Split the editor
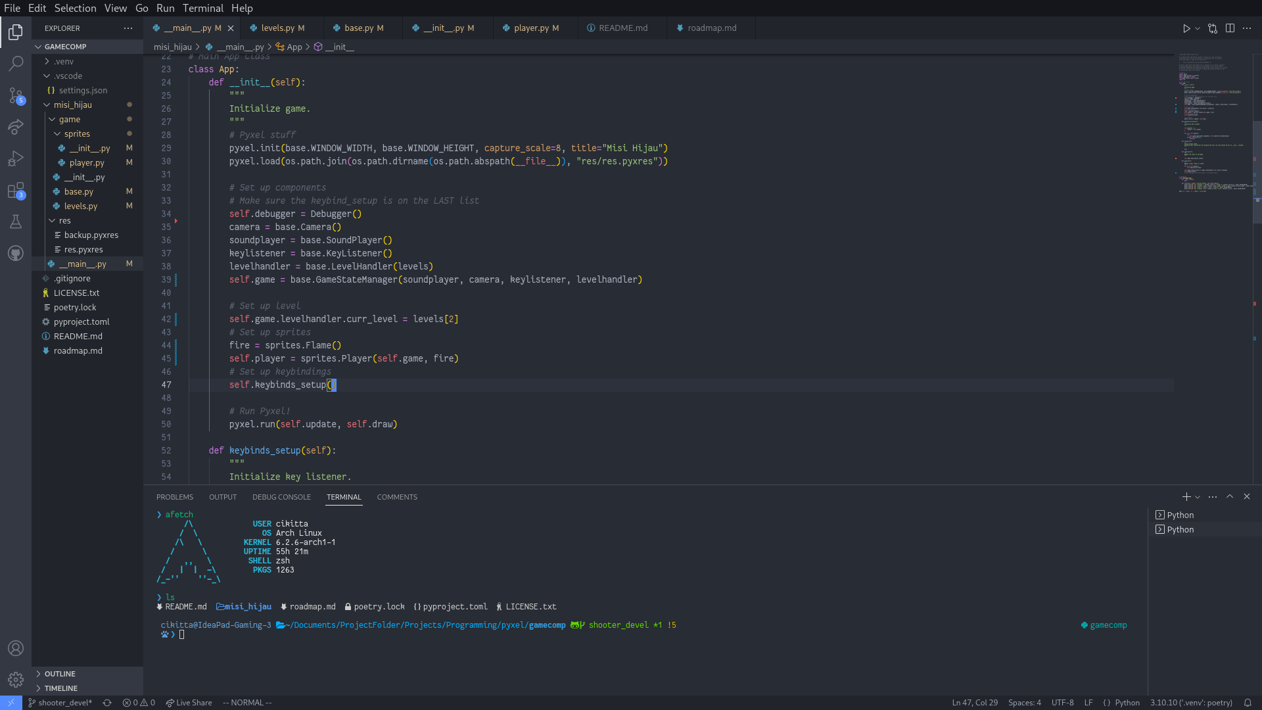 click(1230, 28)
